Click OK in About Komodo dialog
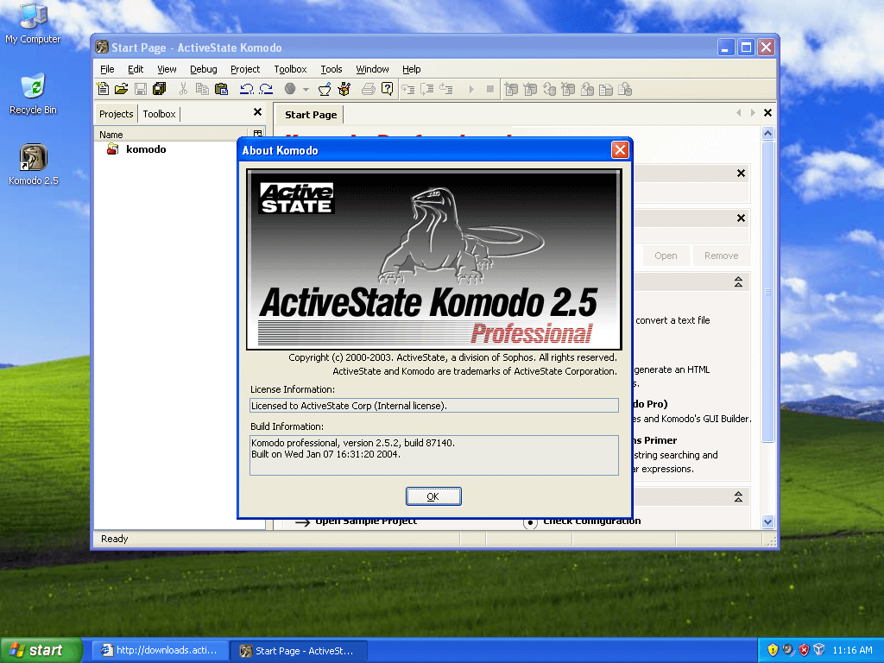Viewport: 884px width, 663px height. pyautogui.click(x=433, y=496)
